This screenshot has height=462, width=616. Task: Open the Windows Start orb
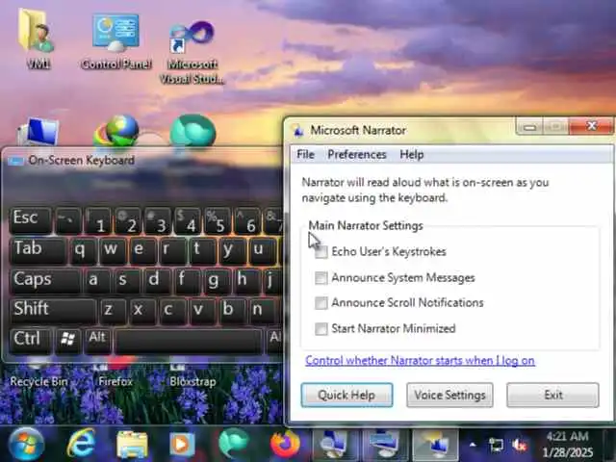[26, 445]
